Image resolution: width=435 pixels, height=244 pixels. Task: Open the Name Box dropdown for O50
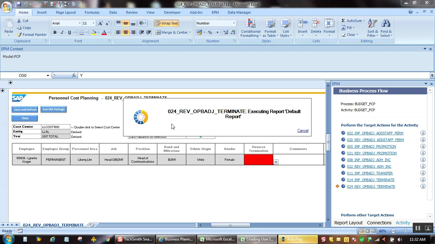48,76
